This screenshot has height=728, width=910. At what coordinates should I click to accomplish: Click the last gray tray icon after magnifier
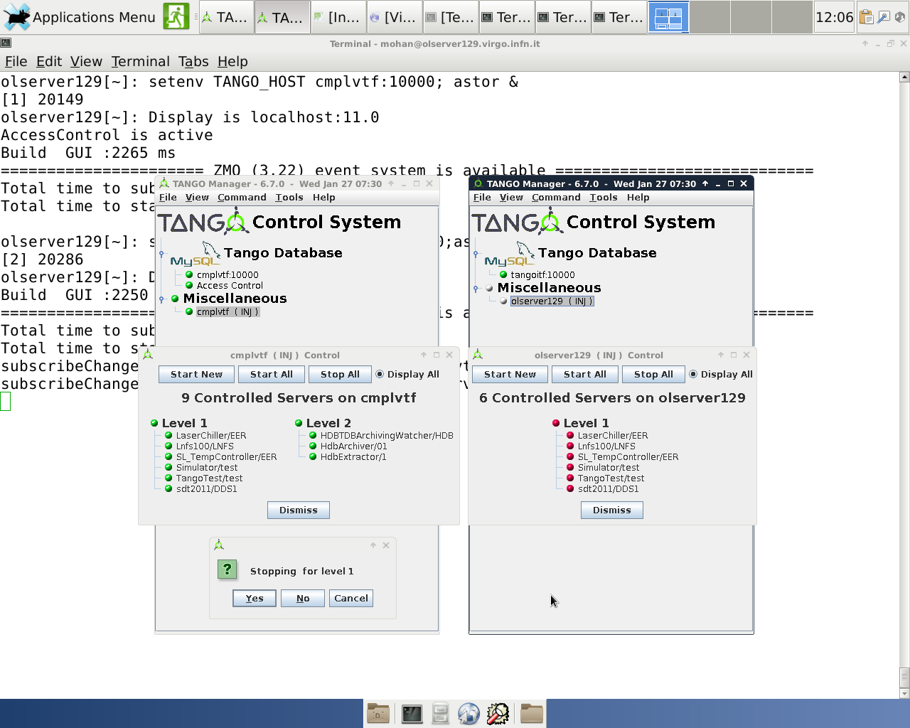(x=899, y=17)
